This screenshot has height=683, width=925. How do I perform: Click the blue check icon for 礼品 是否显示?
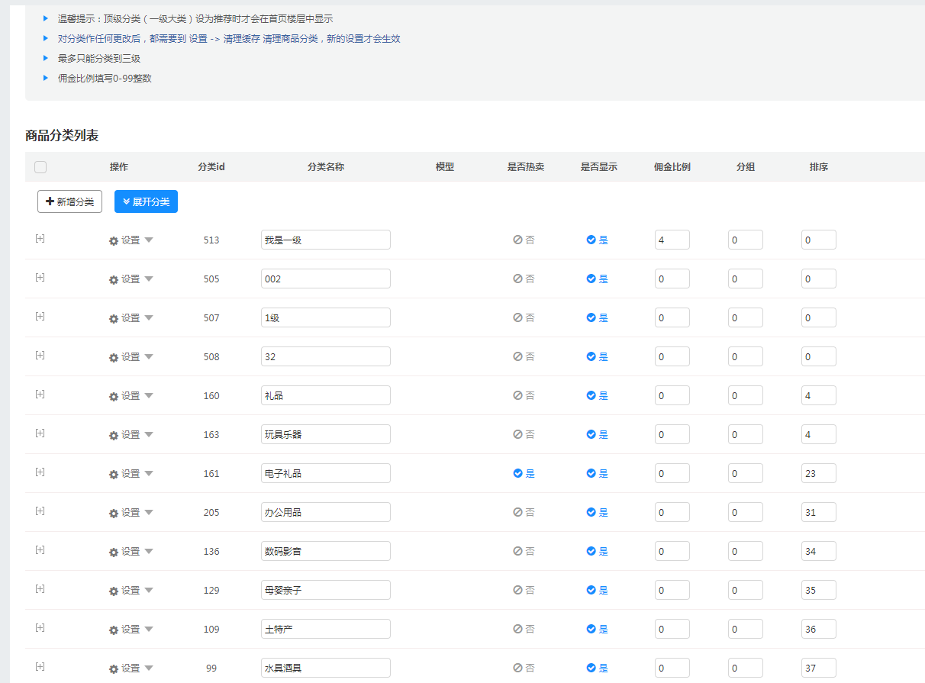point(591,395)
